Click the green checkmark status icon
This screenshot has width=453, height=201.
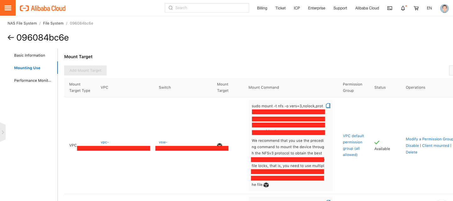point(377,142)
